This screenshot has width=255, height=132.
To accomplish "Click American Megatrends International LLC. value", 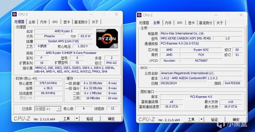I will 201,73.
